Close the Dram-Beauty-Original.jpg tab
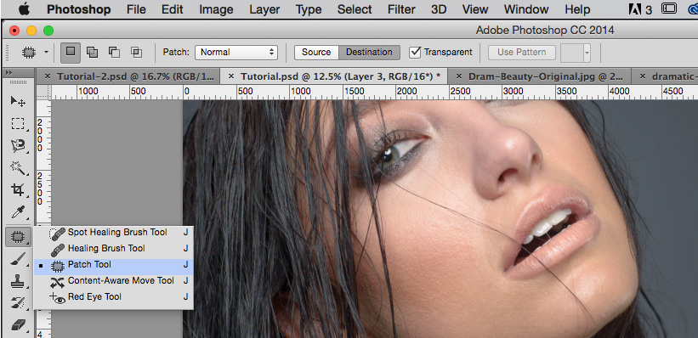The height and width of the screenshot is (338, 698). coord(459,76)
